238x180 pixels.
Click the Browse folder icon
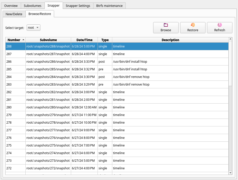click(x=166, y=25)
